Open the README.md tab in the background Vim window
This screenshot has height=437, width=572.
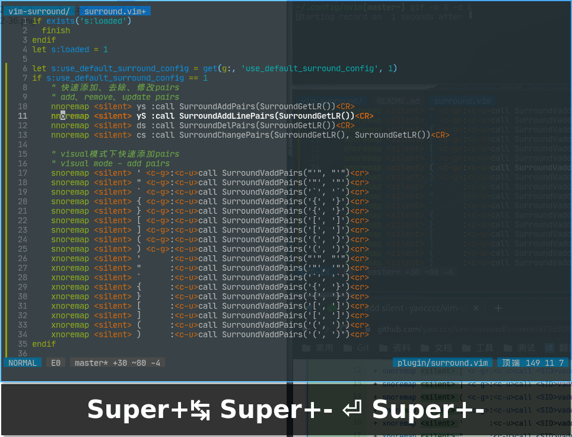pyautogui.click(x=398, y=101)
